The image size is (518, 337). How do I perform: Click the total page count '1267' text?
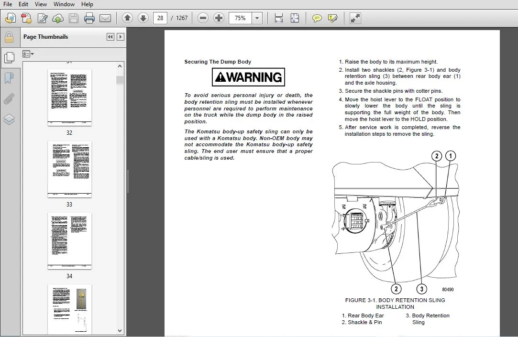[182, 18]
